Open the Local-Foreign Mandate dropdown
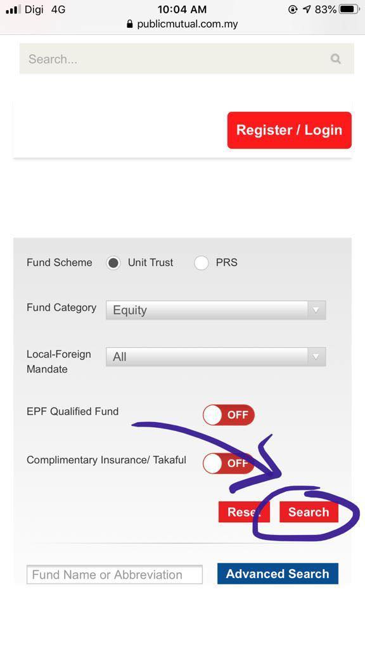 tap(215, 357)
